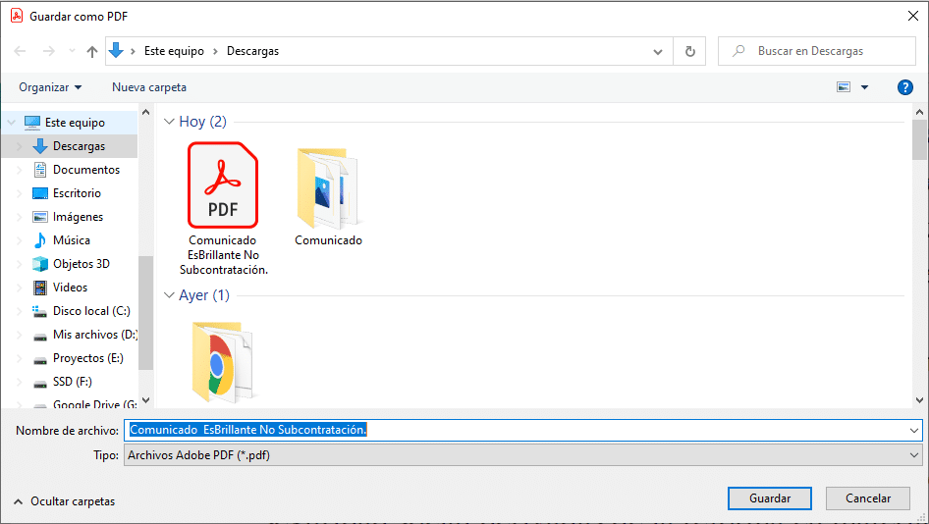Viewport: 929px width, 524px height.
Task: Collapse the Este equipo tree node
Action: (11, 123)
